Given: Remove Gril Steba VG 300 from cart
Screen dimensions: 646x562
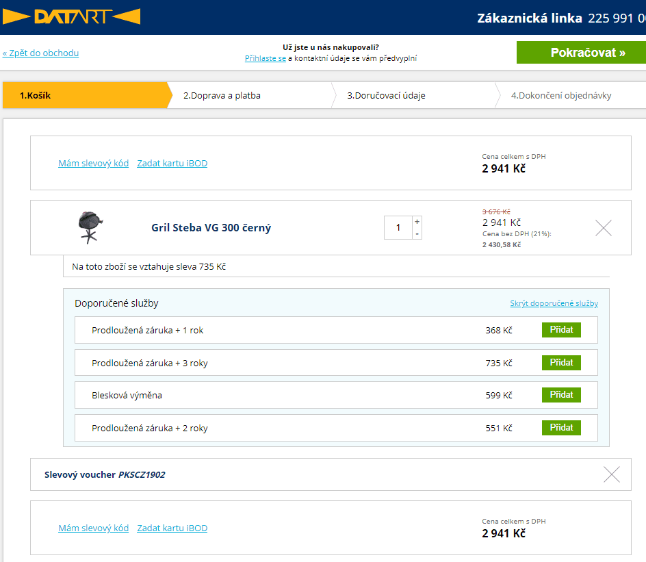Looking at the screenshot, I should [x=603, y=228].
